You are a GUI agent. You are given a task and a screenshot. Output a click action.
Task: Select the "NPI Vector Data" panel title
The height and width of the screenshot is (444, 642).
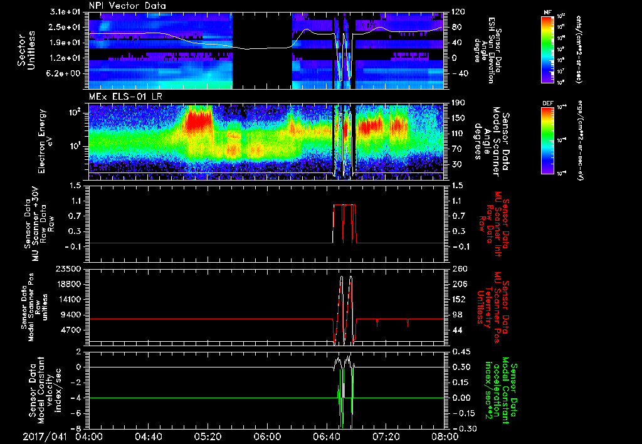(127, 6)
